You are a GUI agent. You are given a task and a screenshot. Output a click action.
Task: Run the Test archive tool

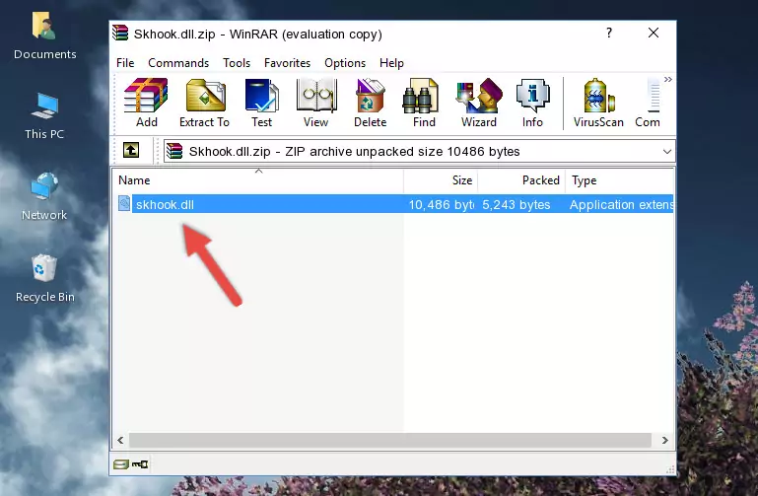point(261,103)
